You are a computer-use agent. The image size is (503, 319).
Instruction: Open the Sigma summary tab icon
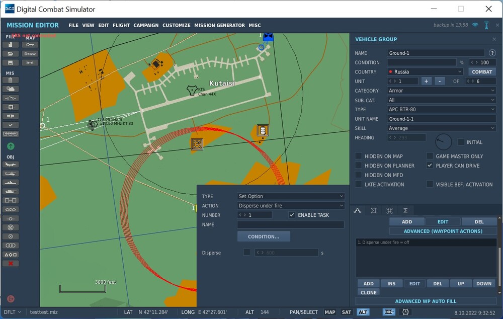[x=405, y=211]
